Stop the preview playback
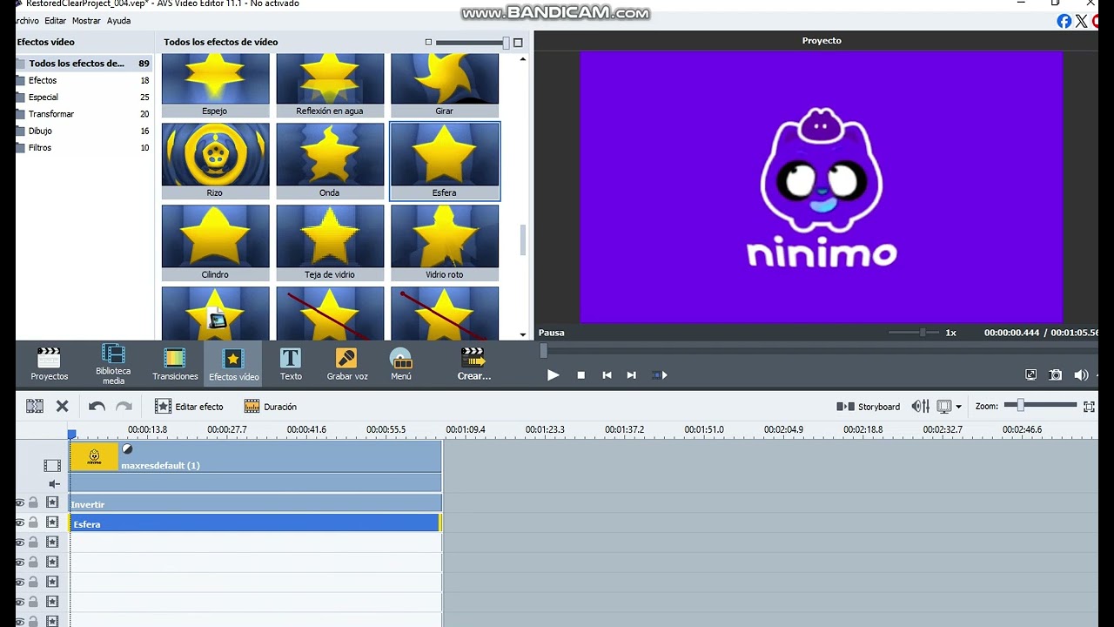Viewport: 1114px width, 627px height. 581,375
